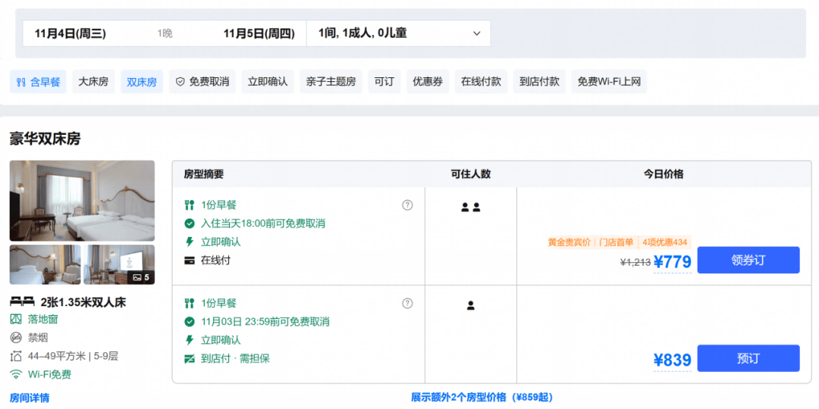Select the 到店付款 filter tag
Screen dimensions: 819x409
coord(540,82)
